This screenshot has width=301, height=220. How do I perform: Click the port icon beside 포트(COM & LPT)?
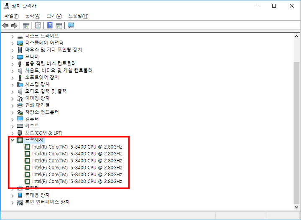(20, 133)
